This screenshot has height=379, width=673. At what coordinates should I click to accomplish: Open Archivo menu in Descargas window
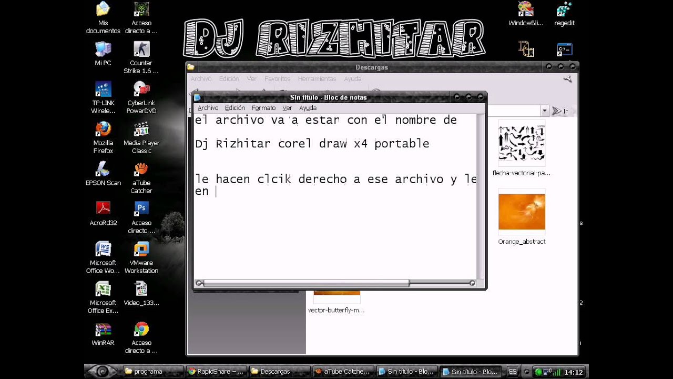tap(201, 78)
